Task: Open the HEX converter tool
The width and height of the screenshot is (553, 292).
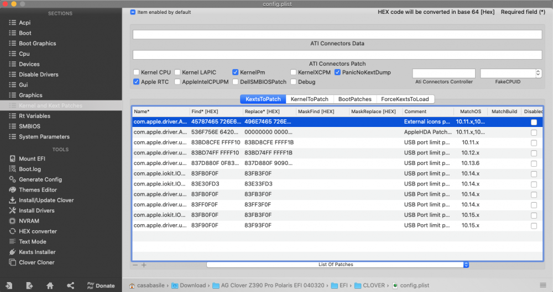Action: pyautogui.click(x=38, y=231)
